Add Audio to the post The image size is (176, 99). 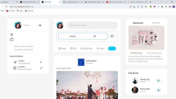point(100,48)
